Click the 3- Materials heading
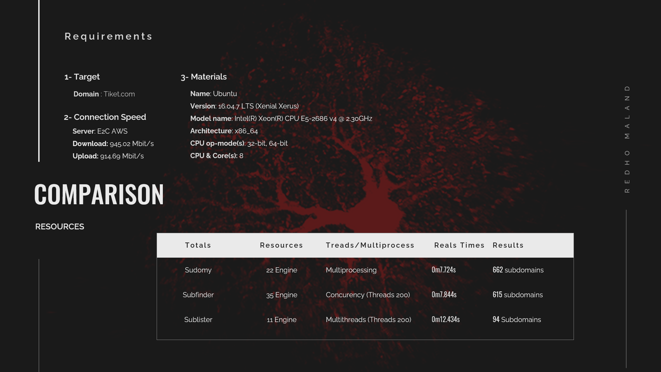This screenshot has height=372, width=661. point(204,77)
